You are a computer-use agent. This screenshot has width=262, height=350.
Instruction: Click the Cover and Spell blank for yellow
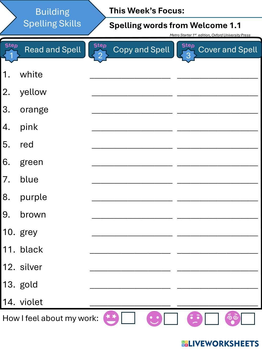217,93
